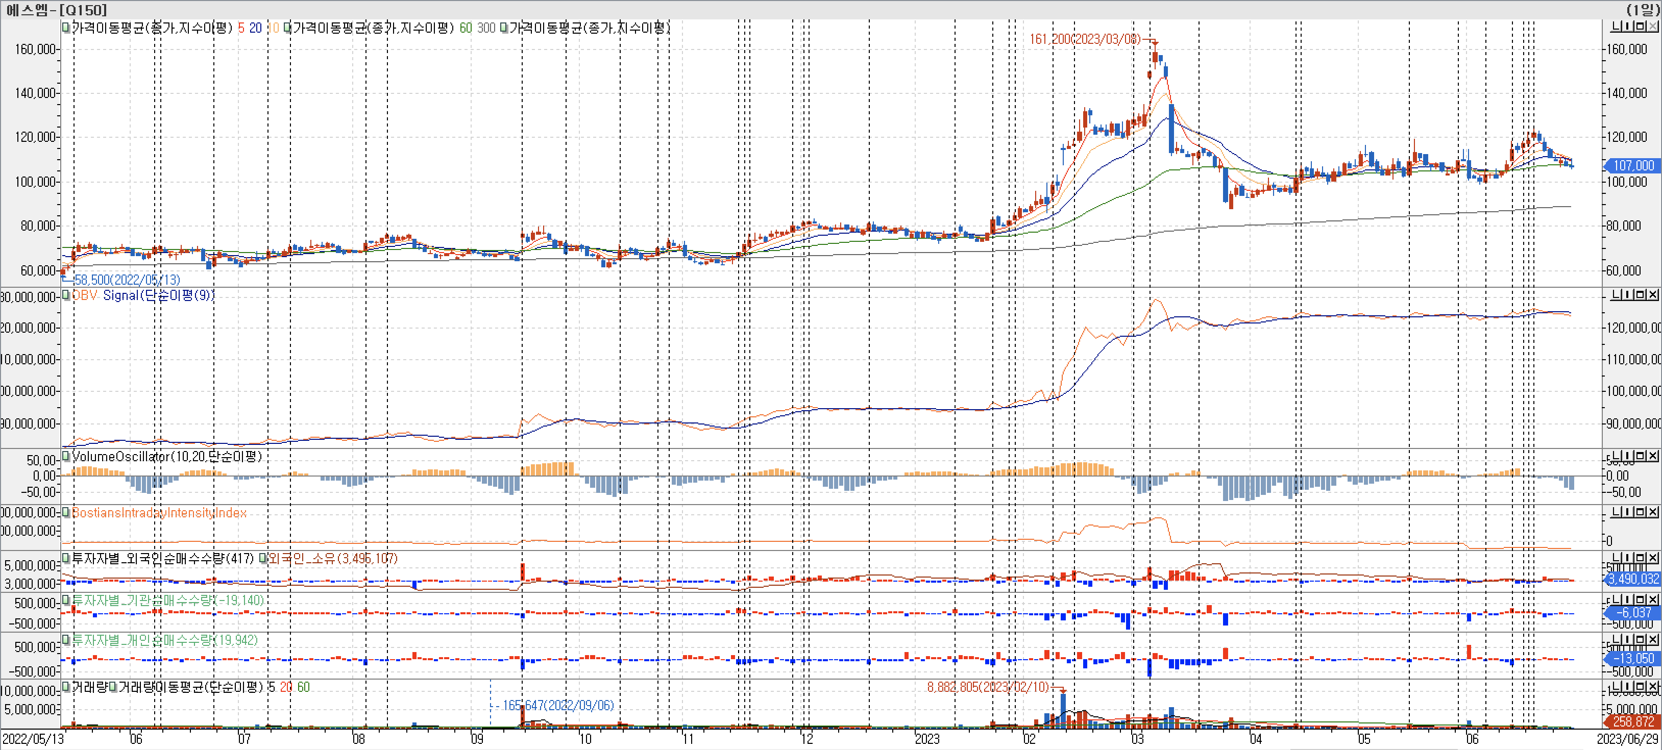Toggle the 거래량이동평균 indicator box
This screenshot has width=1662, height=750.
tap(113, 687)
